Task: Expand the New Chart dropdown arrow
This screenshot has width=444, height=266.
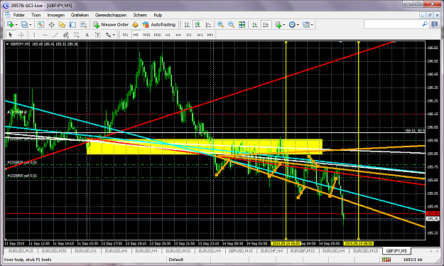Action: click(16, 25)
